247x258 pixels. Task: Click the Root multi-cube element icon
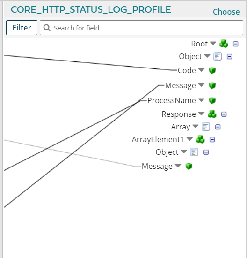pyautogui.click(x=224, y=44)
